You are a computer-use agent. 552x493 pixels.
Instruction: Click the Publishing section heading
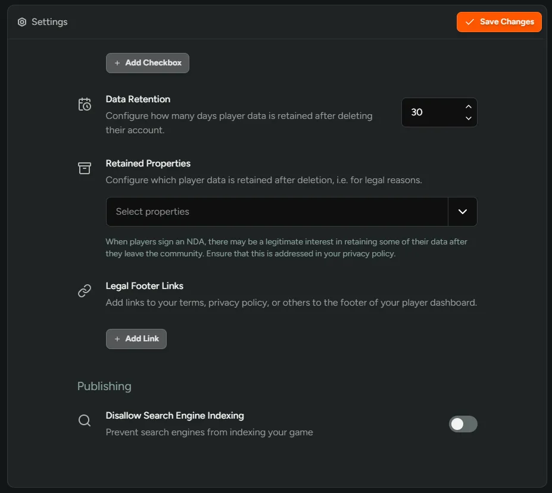point(104,386)
